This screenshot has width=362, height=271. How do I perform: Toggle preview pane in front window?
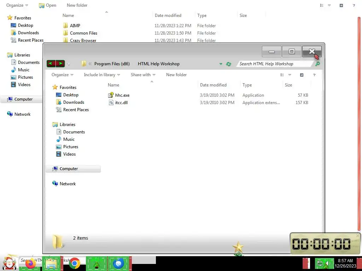click(302, 75)
